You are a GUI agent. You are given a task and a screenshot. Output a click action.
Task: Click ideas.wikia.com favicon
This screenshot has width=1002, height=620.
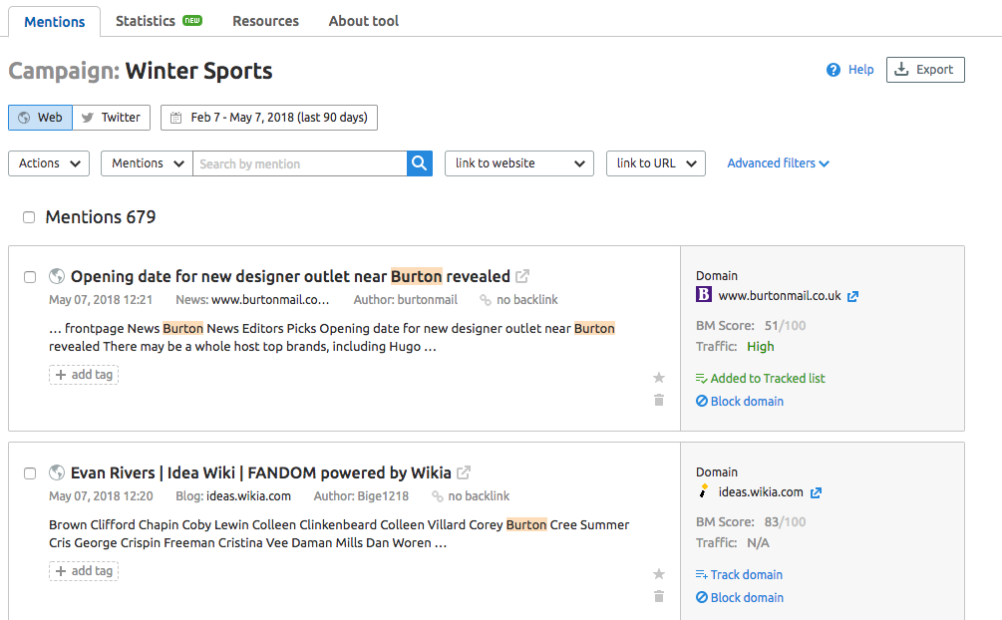coord(704,490)
